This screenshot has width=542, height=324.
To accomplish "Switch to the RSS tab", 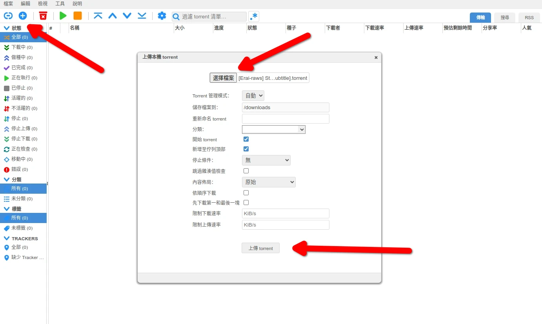I will [x=529, y=18].
